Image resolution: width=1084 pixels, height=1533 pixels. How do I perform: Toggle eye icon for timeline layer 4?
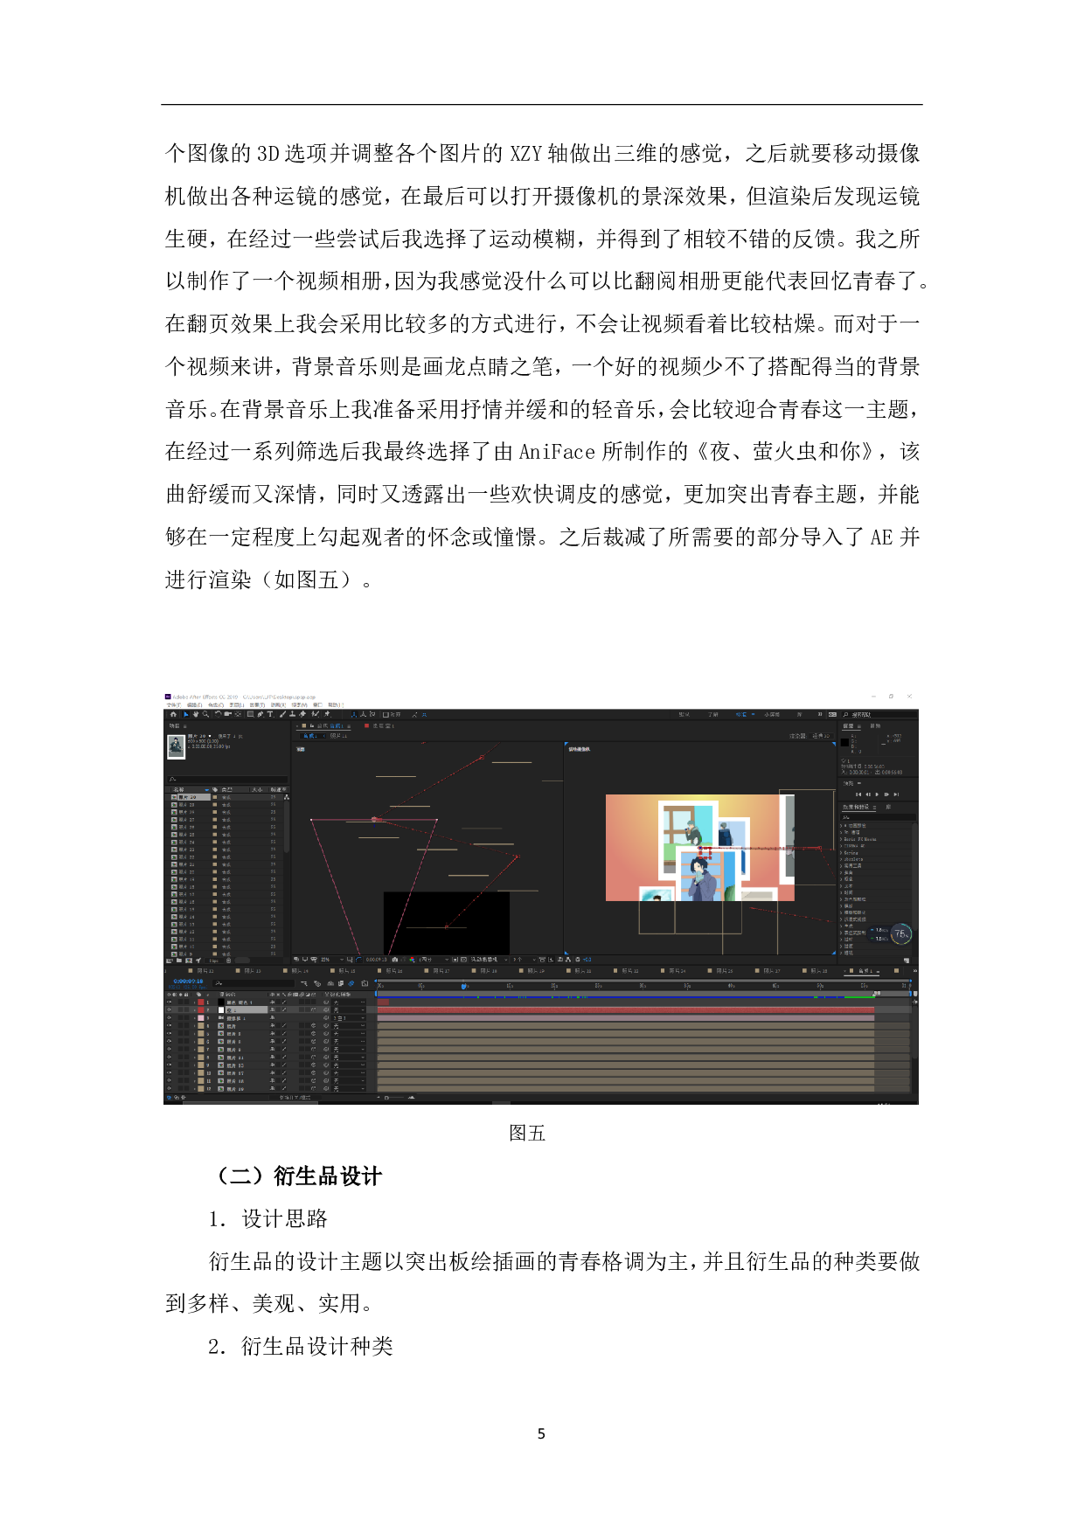170,1026
